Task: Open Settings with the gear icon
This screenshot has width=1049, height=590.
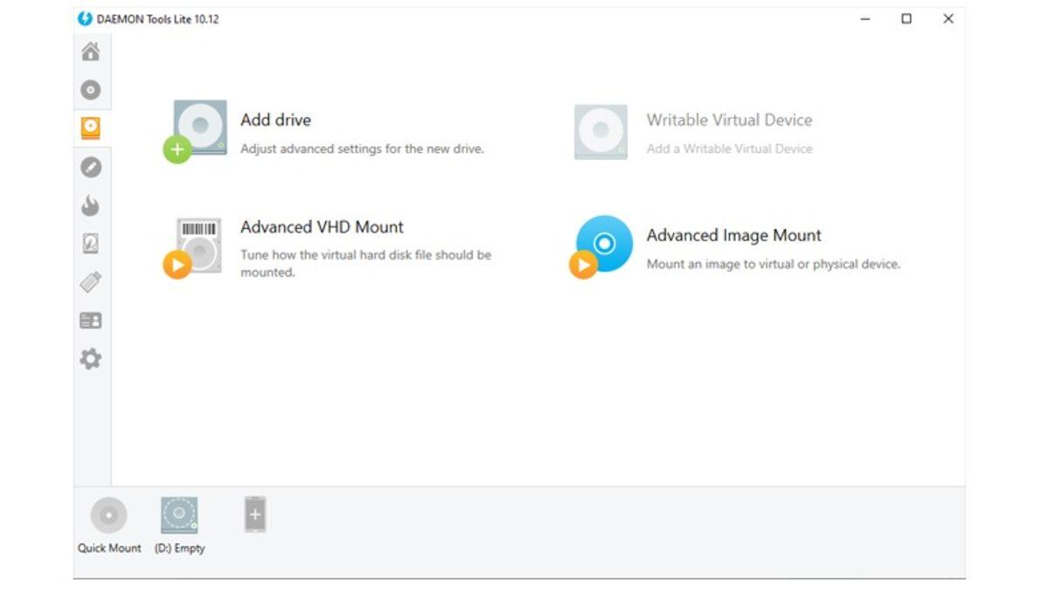Action: click(x=91, y=358)
